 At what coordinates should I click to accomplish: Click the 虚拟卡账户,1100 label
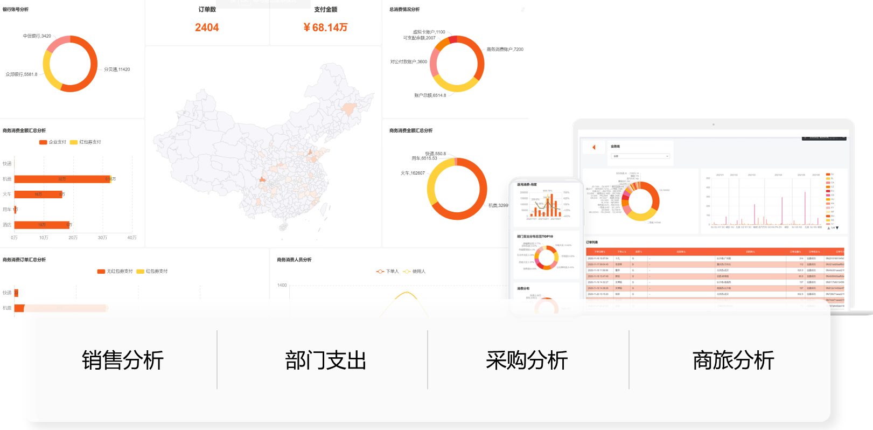tap(429, 32)
